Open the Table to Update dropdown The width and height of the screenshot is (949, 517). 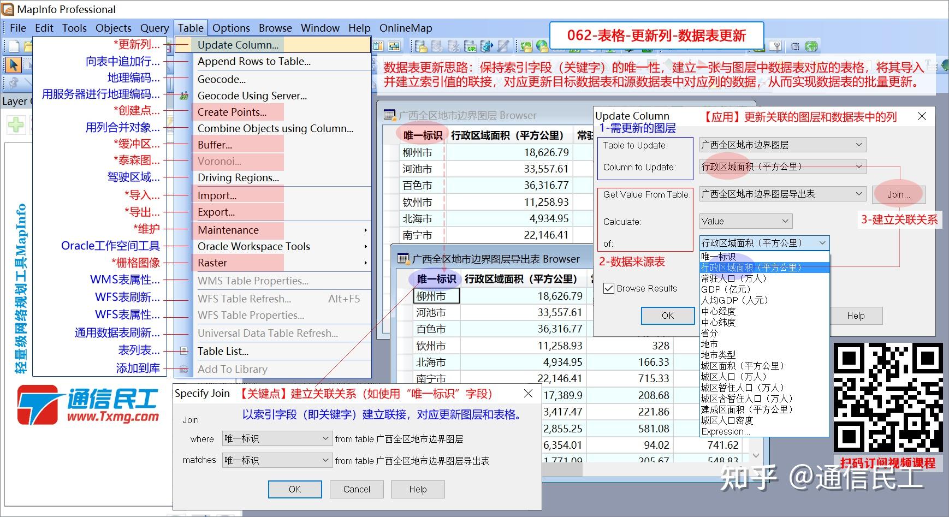coord(782,145)
